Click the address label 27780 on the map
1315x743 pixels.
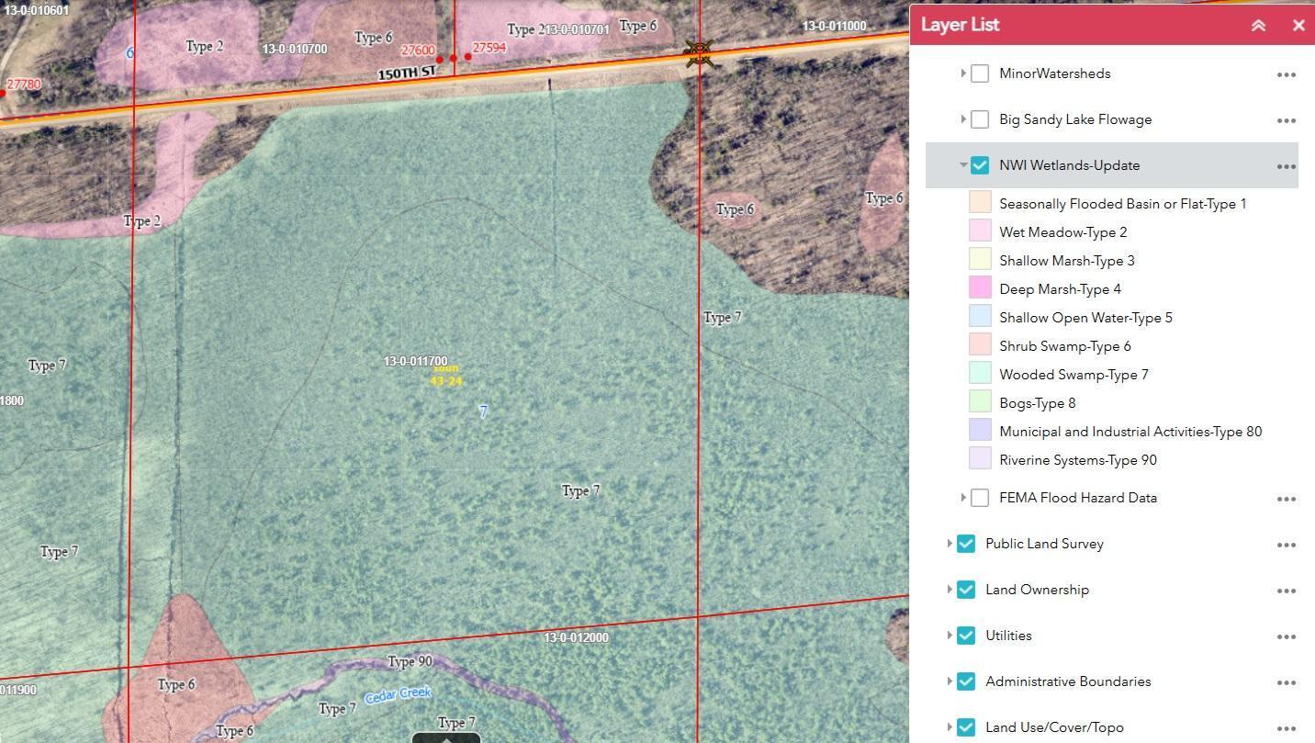(x=24, y=84)
